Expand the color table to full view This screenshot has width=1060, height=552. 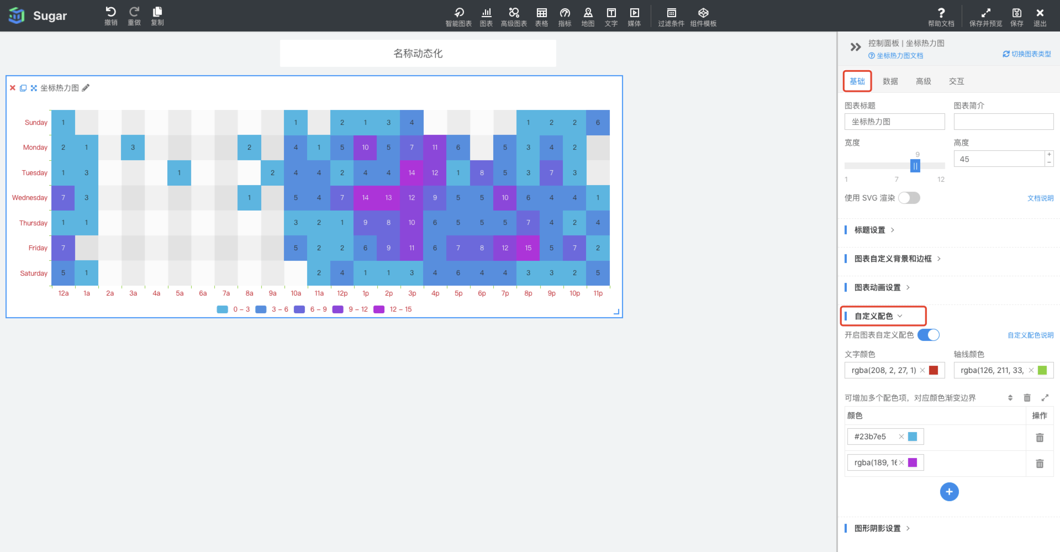pyautogui.click(x=1045, y=398)
